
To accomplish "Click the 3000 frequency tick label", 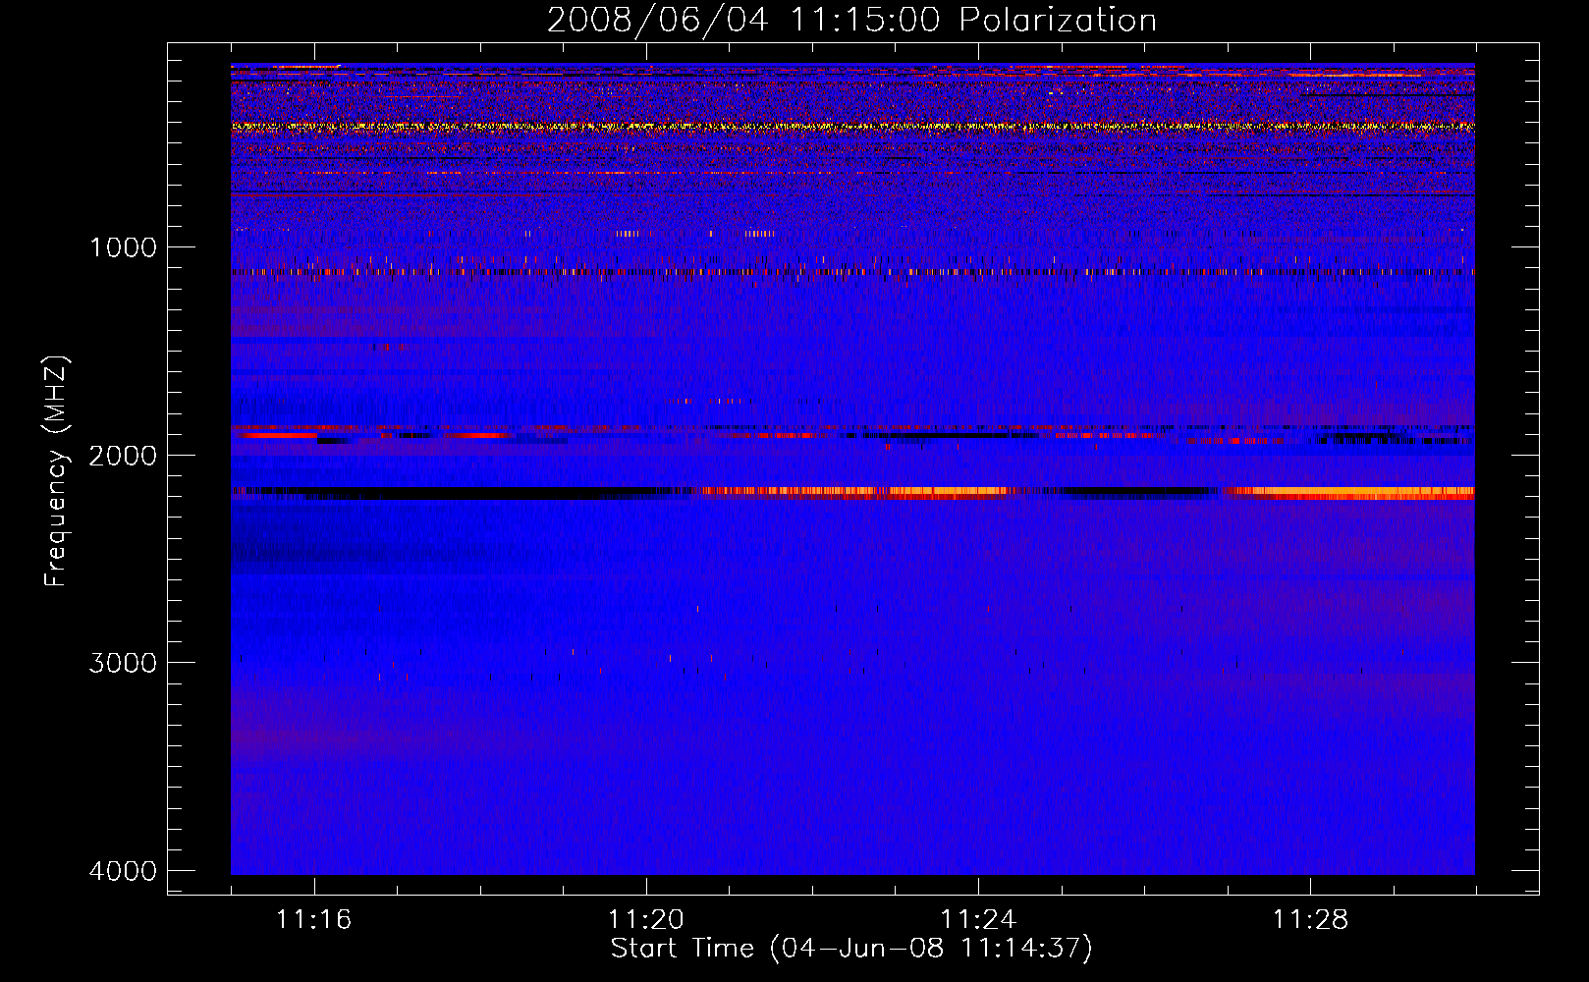I will click(124, 663).
